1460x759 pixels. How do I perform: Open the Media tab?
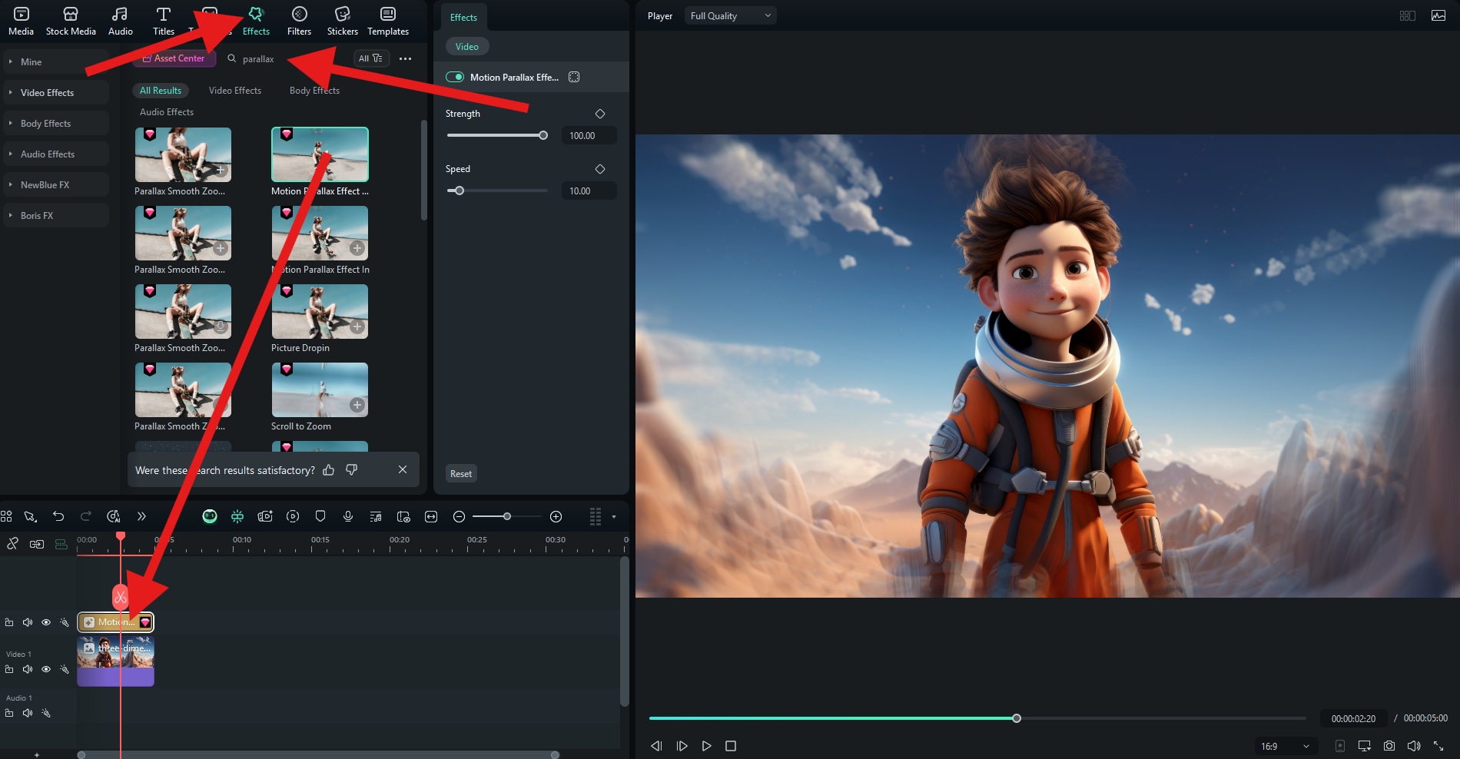tap(21, 22)
